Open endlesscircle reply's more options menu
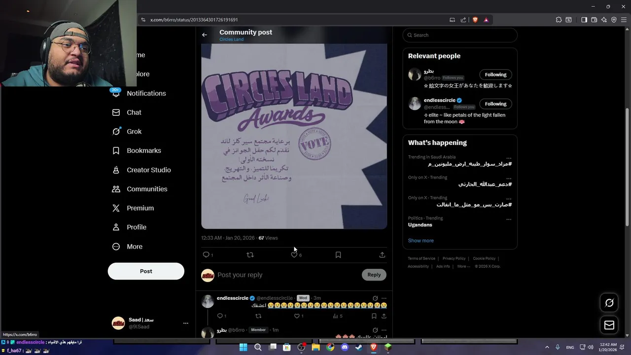631x355 pixels. (x=384, y=298)
